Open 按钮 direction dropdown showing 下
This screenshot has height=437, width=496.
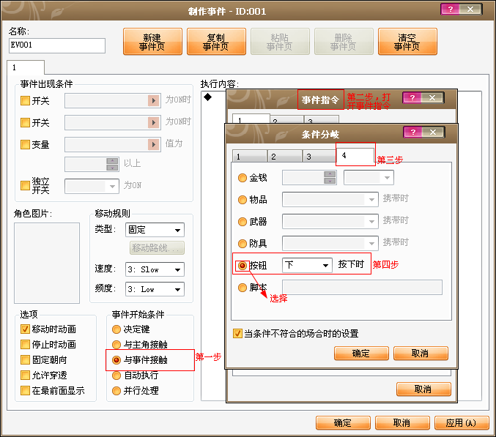(307, 265)
